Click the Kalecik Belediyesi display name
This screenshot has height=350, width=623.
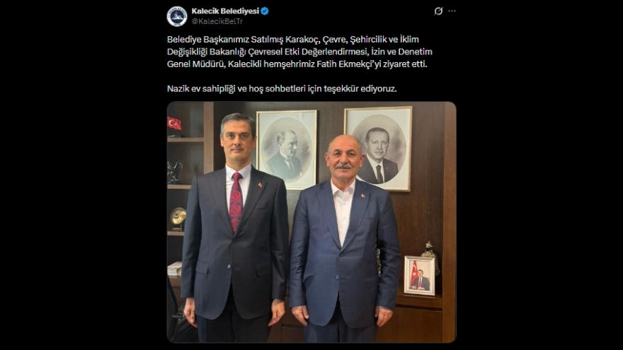click(x=225, y=11)
